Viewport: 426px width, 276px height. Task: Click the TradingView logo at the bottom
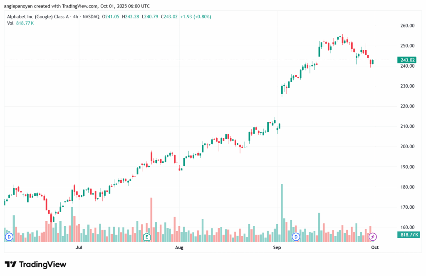pyautogui.click(x=35, y=264)
